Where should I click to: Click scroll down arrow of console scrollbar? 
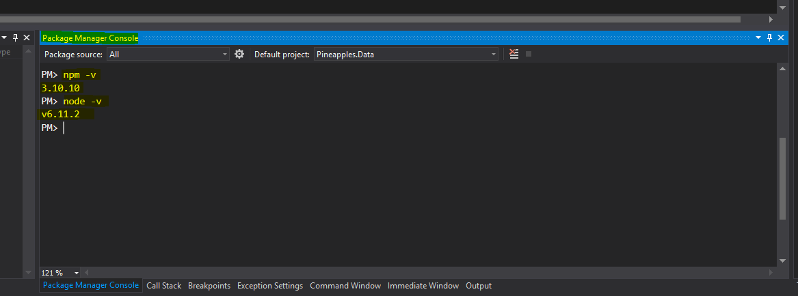pyautogui.click(x=782, y=261)
